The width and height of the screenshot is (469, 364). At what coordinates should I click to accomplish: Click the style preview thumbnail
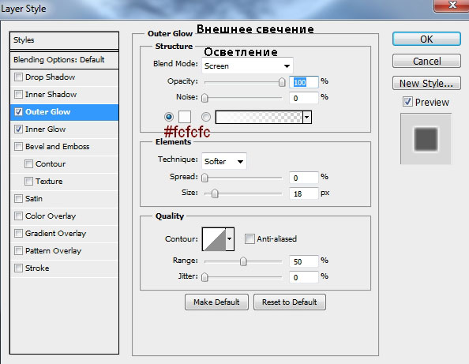coord(426,139)
